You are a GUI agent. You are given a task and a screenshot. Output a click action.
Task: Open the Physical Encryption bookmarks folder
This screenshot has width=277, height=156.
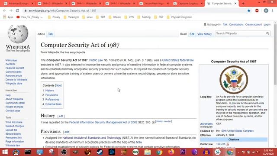click(179, 17)
